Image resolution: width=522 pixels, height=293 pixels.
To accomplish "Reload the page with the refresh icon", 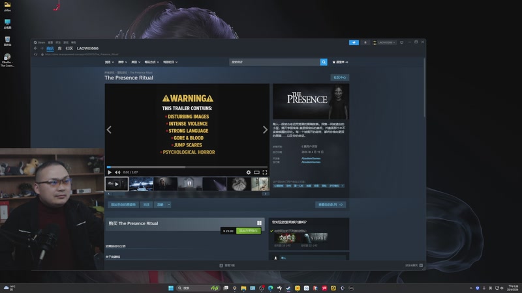I will pos(36,54).
